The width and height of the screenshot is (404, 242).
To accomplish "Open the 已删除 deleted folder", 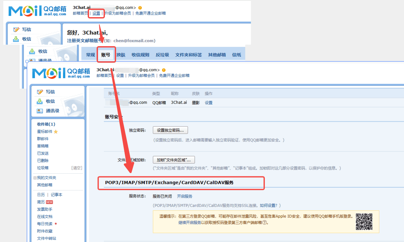I will click(x=43, y=161).
